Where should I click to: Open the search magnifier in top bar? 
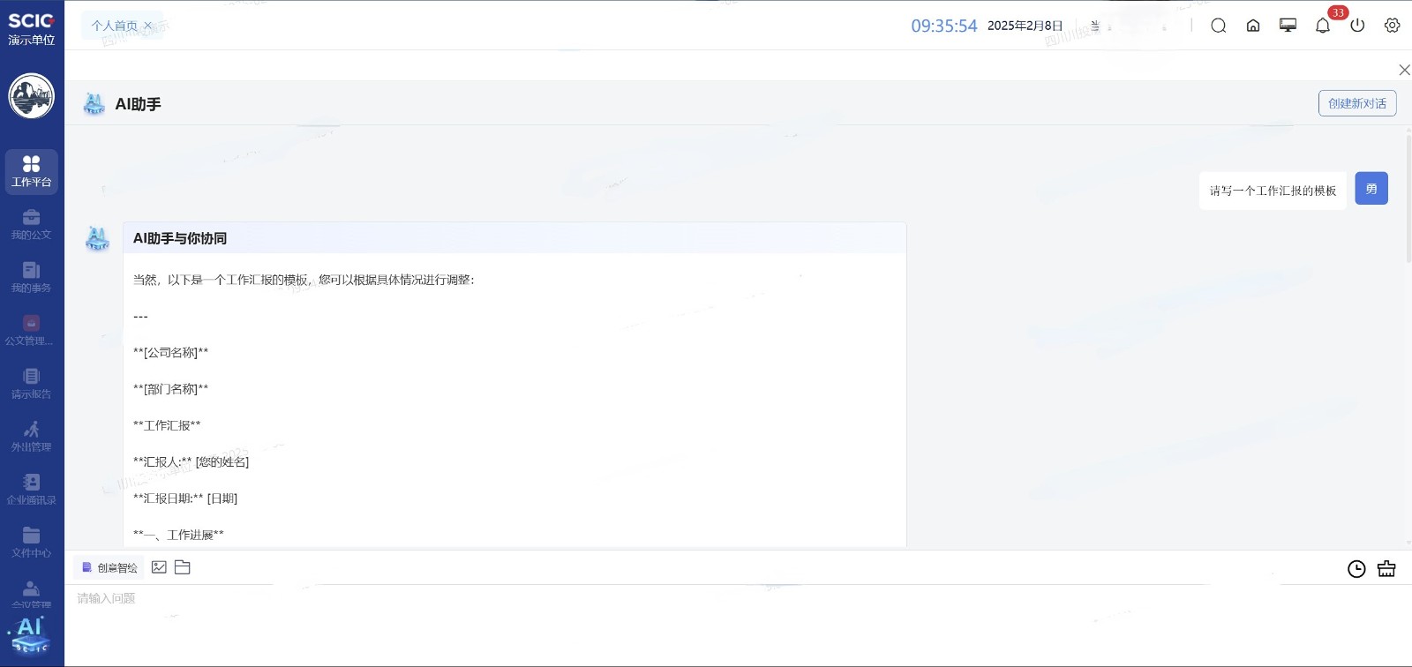(1218, 26)
